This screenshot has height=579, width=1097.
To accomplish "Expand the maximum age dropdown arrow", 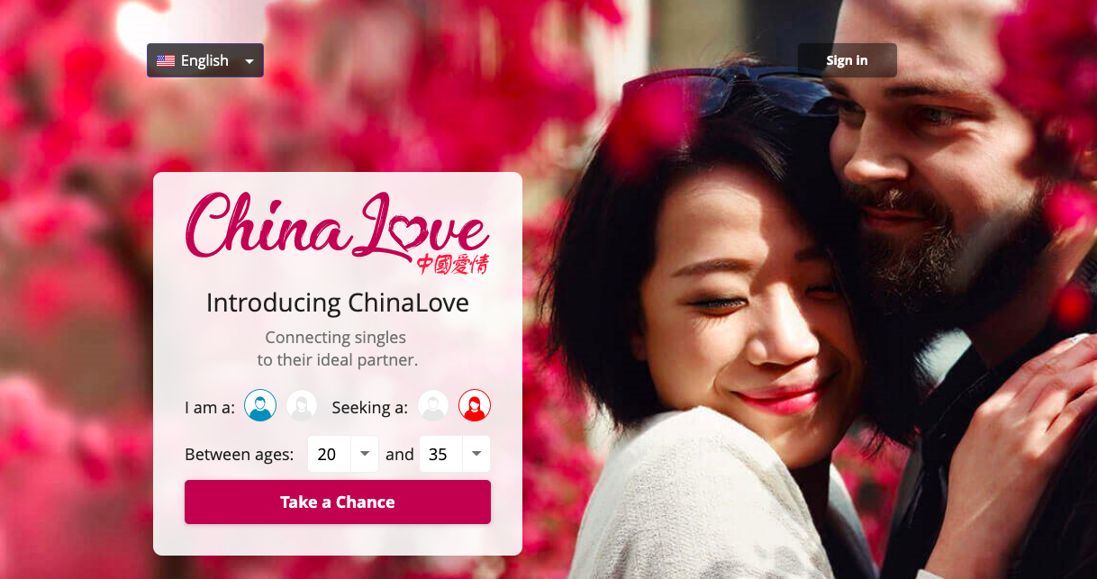I will coord(476,454).
